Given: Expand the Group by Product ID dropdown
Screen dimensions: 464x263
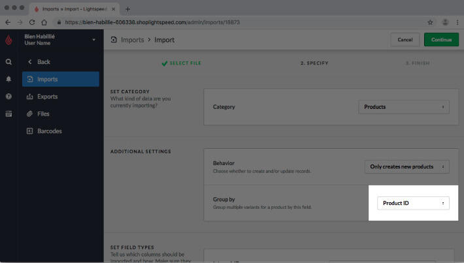Looking at the screenshot, I should point(413,203).
